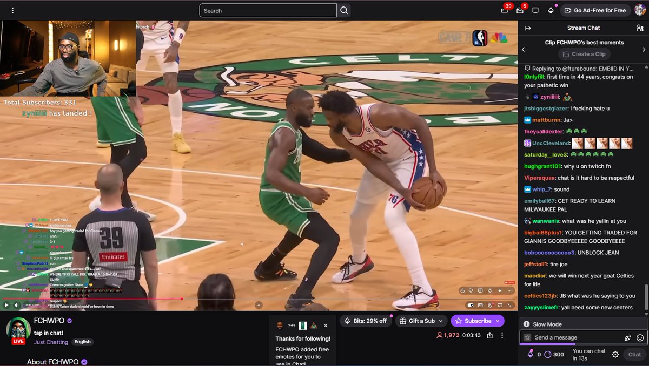Open user profile avatar menu
Screen dimensions: 649x366
(640, 10)
